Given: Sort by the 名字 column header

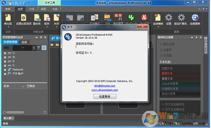Looking at the screenshot, I should [x=14, y=86].
